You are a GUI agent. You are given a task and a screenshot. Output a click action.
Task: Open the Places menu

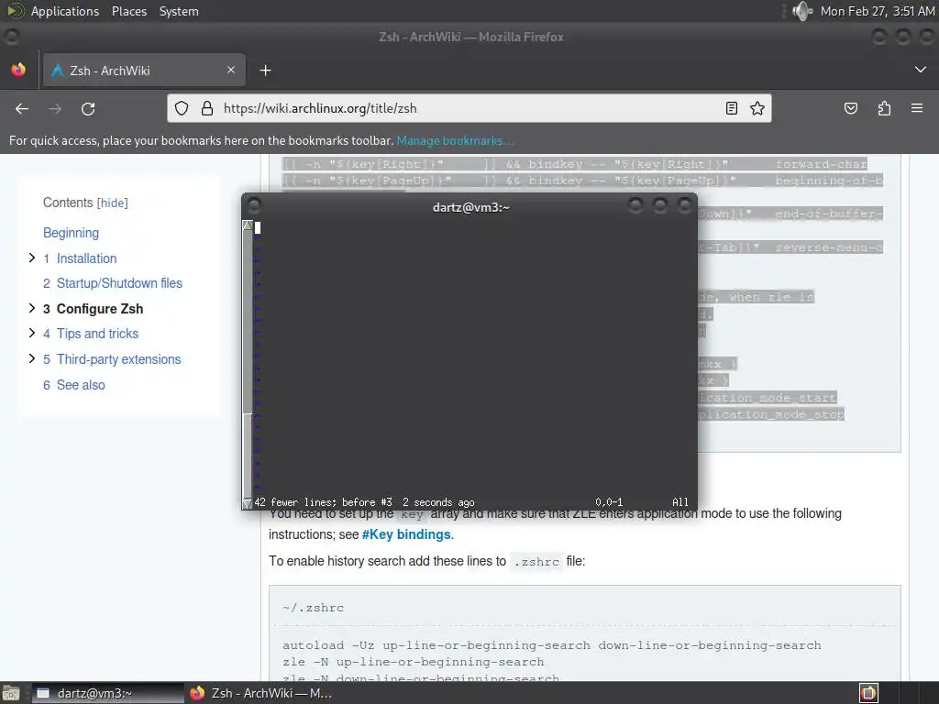[x=129, y=11]
